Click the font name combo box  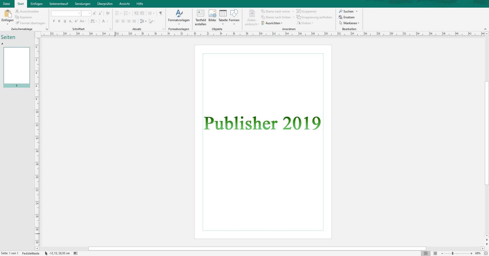(66, 13)
